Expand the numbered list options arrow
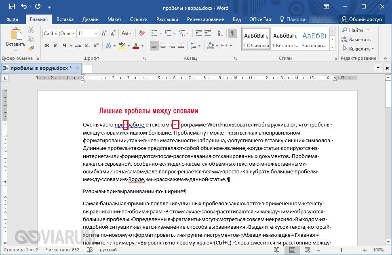 point(175,34)
